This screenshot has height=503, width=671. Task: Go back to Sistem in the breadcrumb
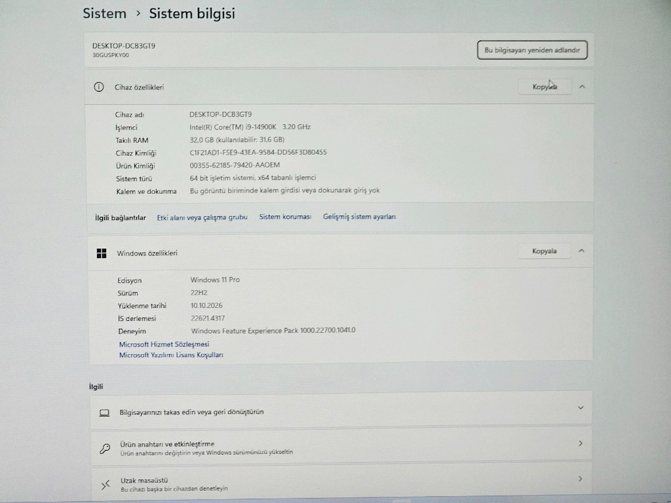[104, 13]
